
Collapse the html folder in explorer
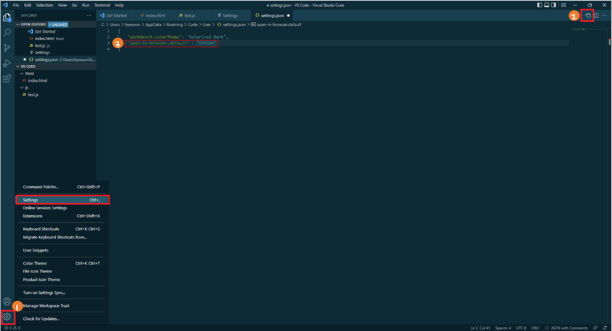coord(55,73)
